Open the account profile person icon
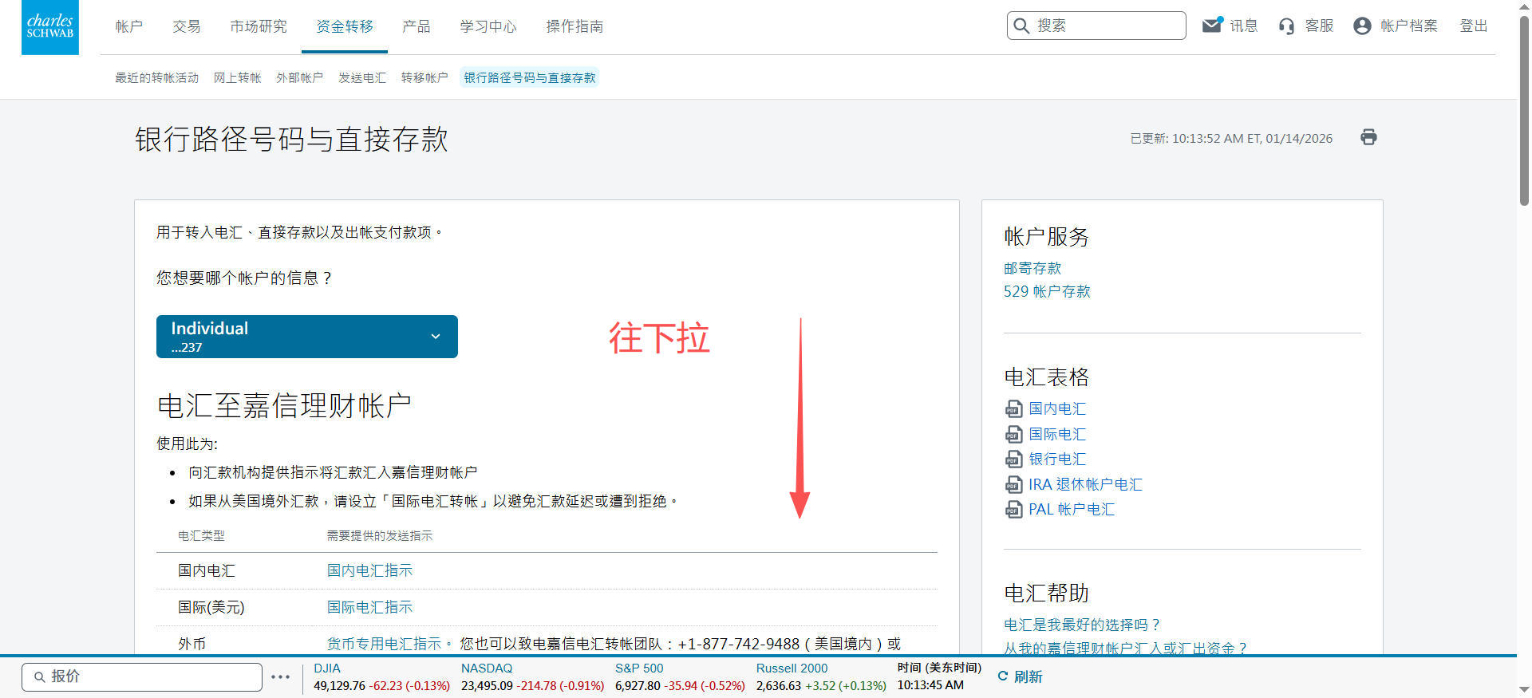The image size is (1532, 698). point(1362,26)
